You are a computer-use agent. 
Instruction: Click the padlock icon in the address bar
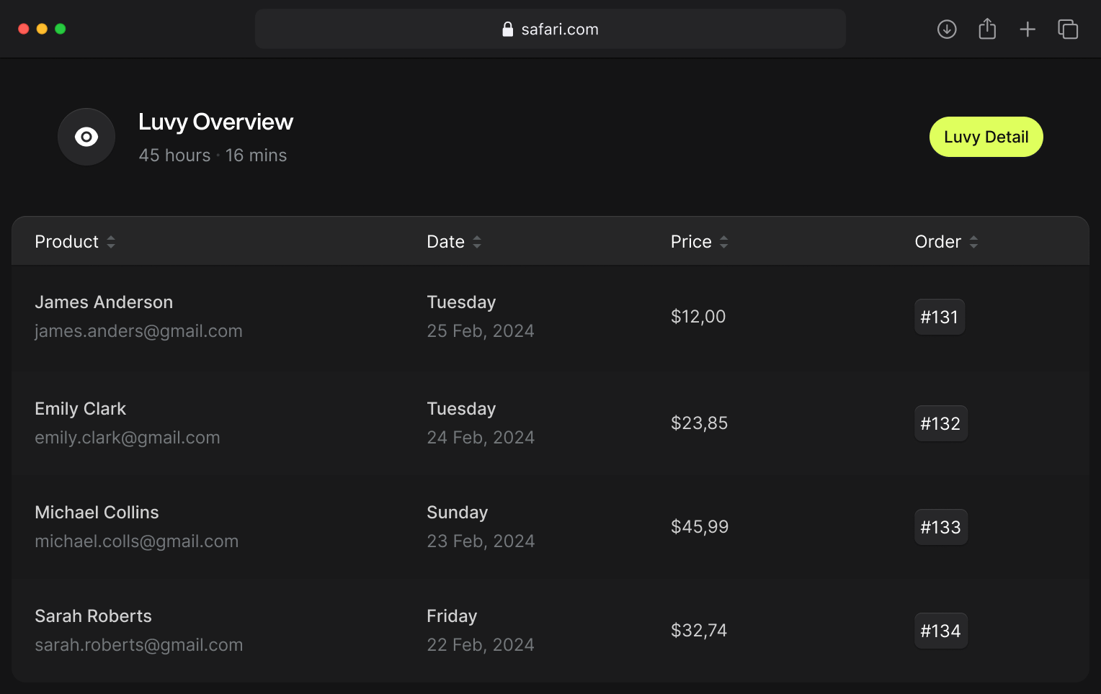pyautogui.click(x=508, y=30)
